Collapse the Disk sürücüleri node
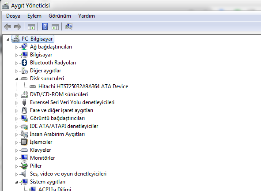This screenshot has width=261, height=191. [x=16, y=79]
